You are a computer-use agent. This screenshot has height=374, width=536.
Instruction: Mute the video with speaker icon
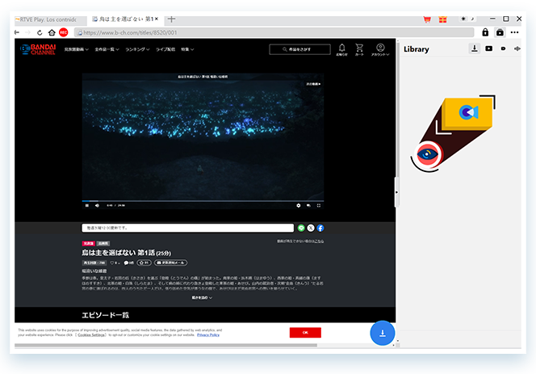coord(97,205)
